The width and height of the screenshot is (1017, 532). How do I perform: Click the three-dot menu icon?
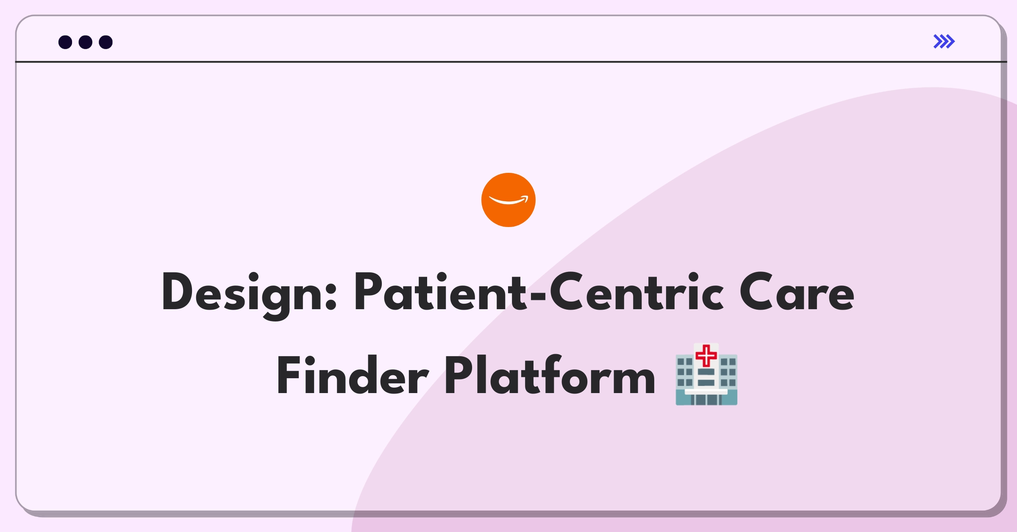pos(84,42)
